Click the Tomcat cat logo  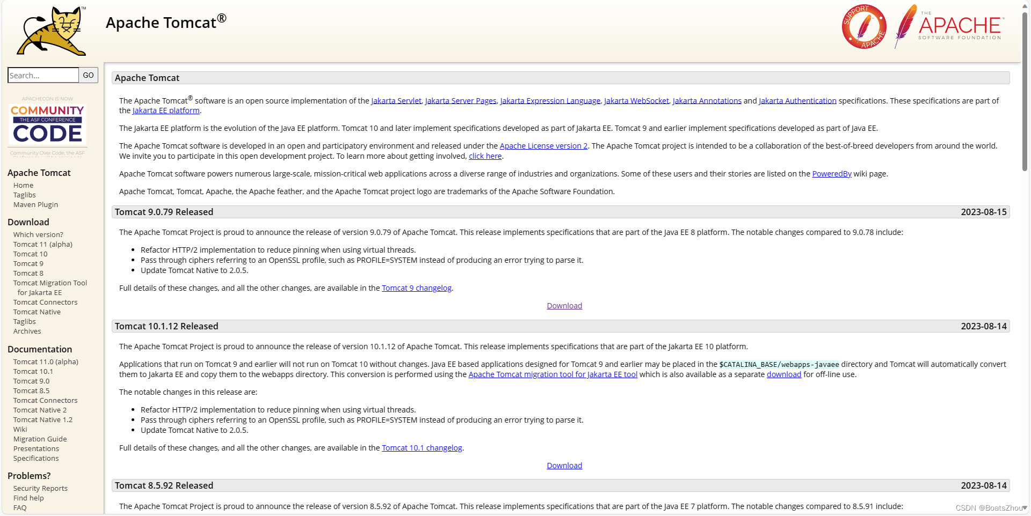point(52,31)
